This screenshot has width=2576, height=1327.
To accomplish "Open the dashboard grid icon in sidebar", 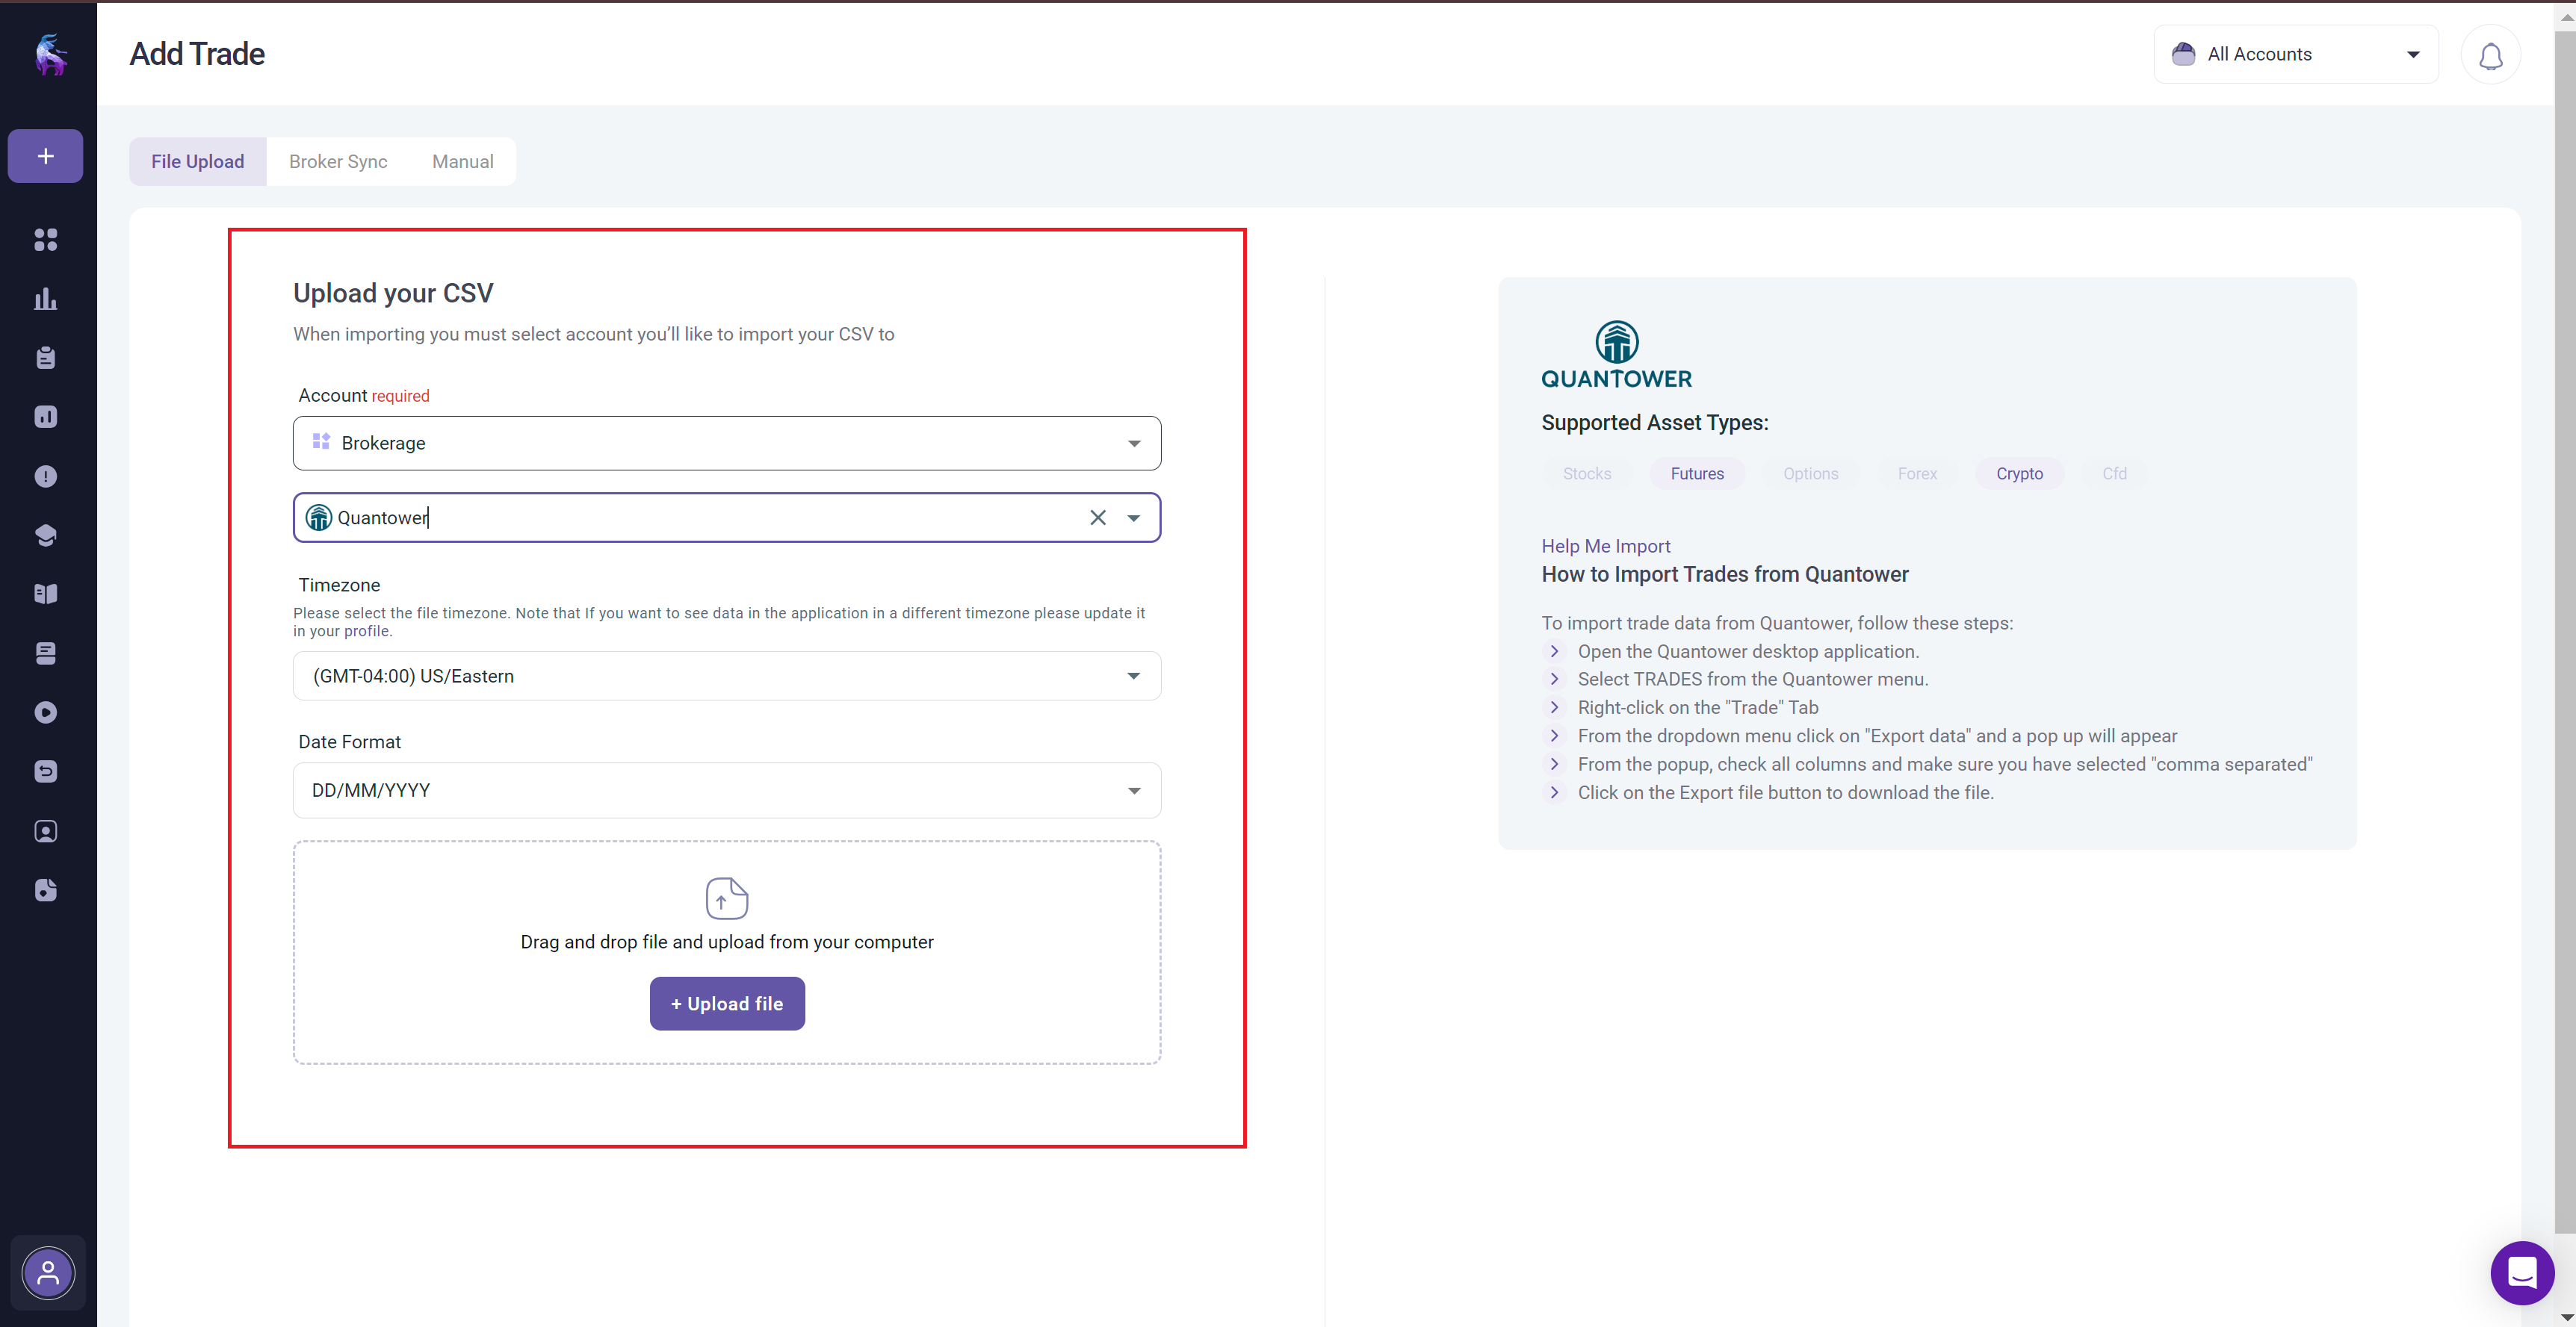I will 45,240.
